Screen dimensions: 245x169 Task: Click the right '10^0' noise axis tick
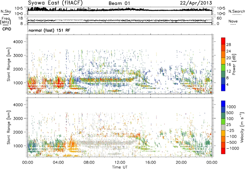[221, 14]
